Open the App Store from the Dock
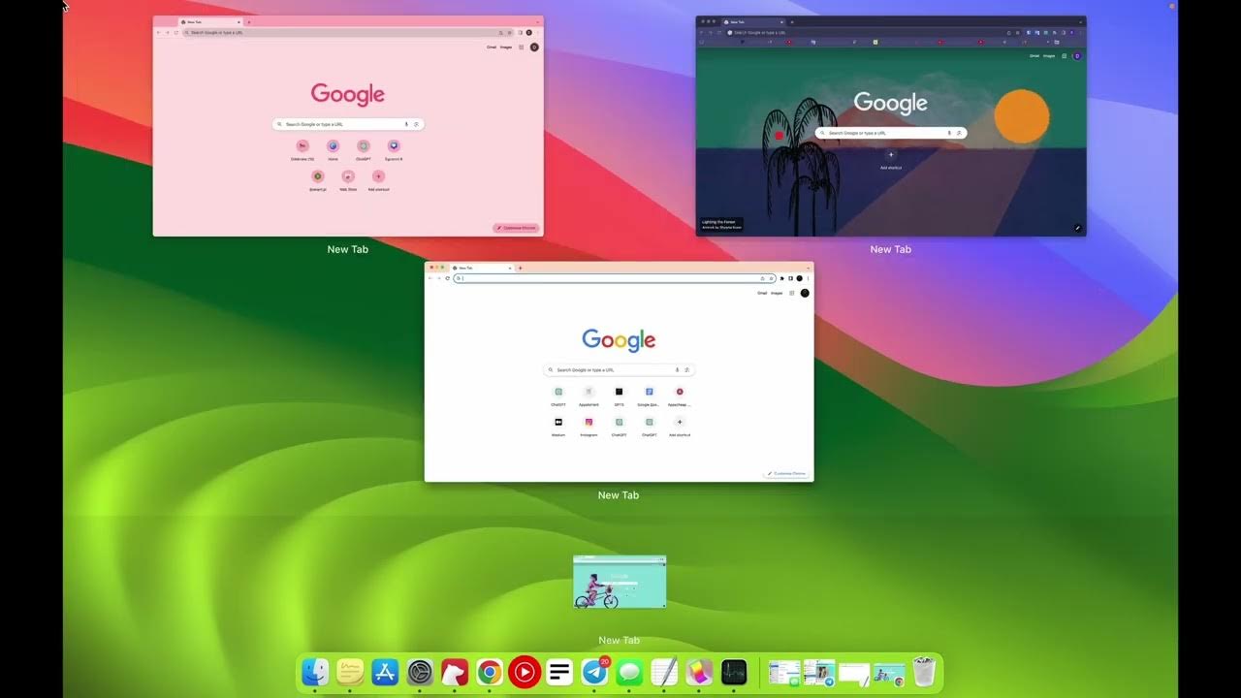This screenshot has height=698, width=1241. pos(385,671)
